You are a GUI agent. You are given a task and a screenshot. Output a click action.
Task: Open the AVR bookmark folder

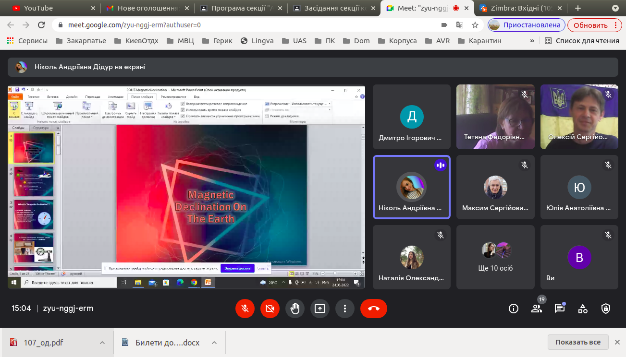coord(437,41)
